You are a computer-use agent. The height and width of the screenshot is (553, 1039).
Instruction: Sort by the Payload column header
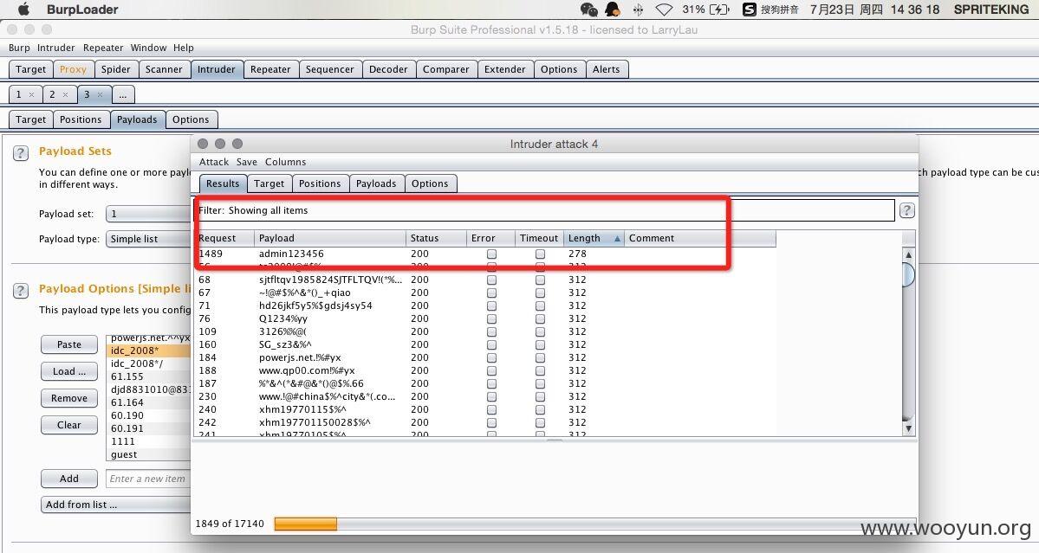click(329, 238)
